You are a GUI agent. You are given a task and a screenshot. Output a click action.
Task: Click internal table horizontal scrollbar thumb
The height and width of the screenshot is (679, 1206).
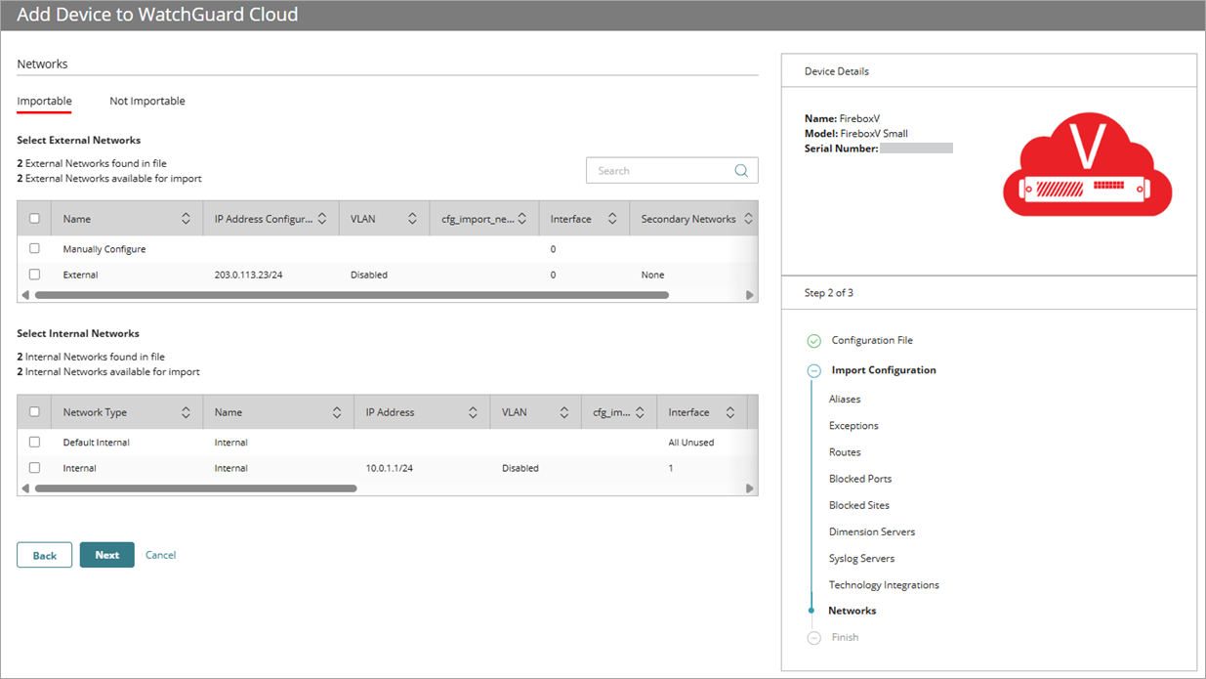(195, 488)
